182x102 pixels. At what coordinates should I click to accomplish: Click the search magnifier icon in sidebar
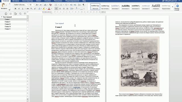coord(20,14)
